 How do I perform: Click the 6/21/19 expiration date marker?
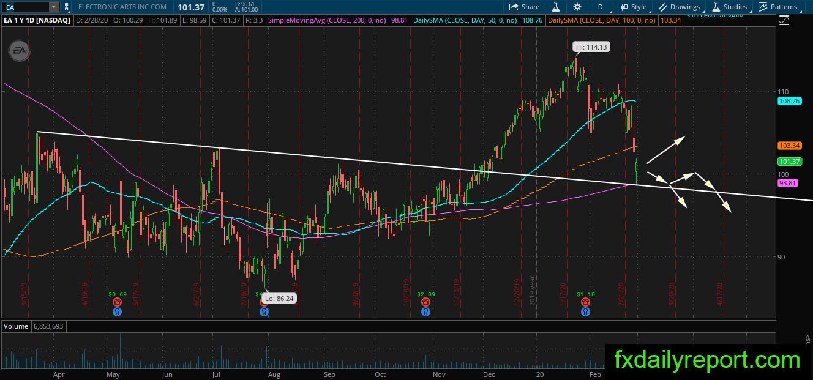[198, 293]
